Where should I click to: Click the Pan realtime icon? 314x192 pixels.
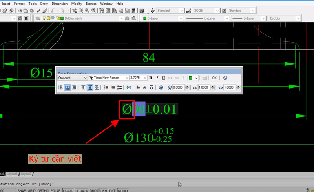(75, 11)
